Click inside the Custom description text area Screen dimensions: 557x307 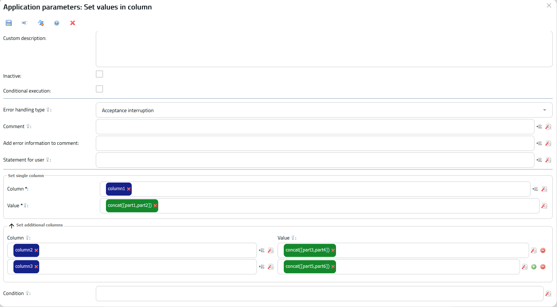[324, 49]
